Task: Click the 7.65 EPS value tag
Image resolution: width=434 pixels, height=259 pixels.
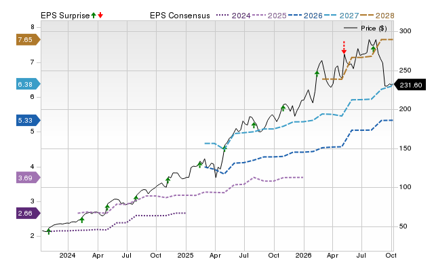Action: tap(28, 40)
